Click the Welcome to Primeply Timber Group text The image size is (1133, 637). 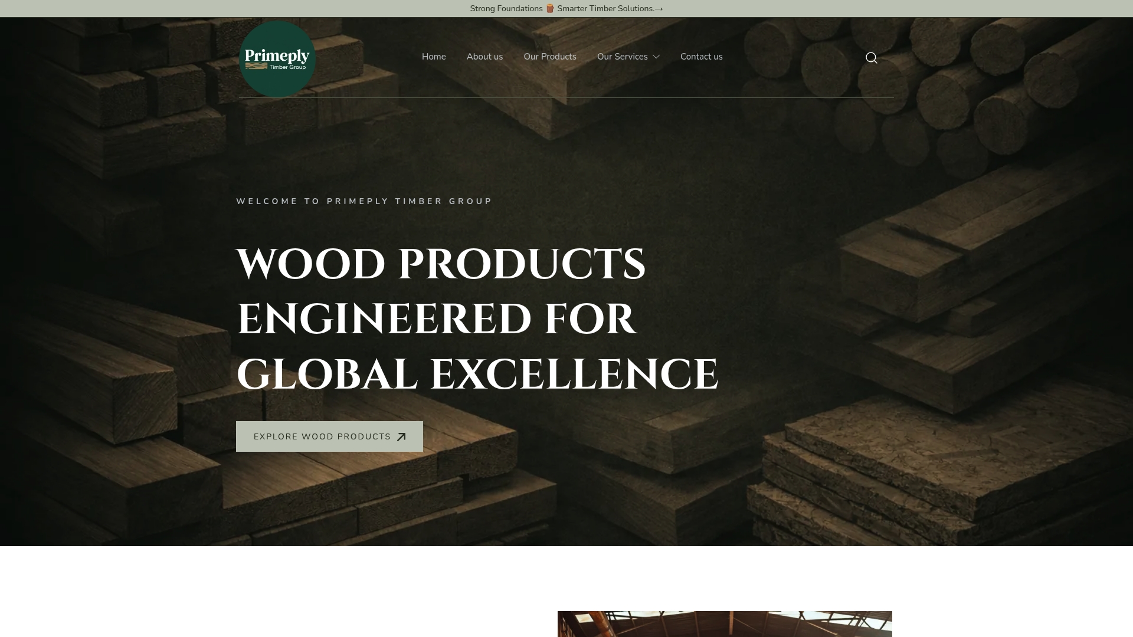tap(364, 201)
